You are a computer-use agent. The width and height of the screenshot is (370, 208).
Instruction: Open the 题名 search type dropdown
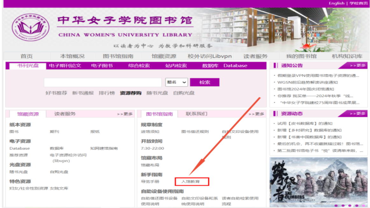tap(177, 82)
